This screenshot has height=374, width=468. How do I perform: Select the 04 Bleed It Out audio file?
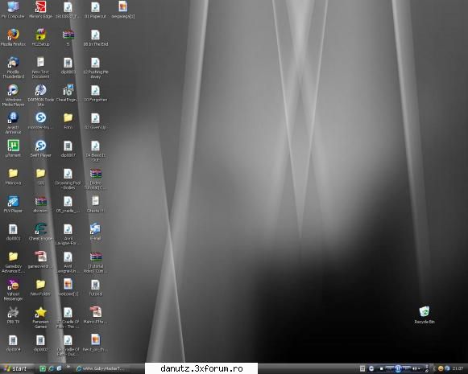tap(95, 150)
